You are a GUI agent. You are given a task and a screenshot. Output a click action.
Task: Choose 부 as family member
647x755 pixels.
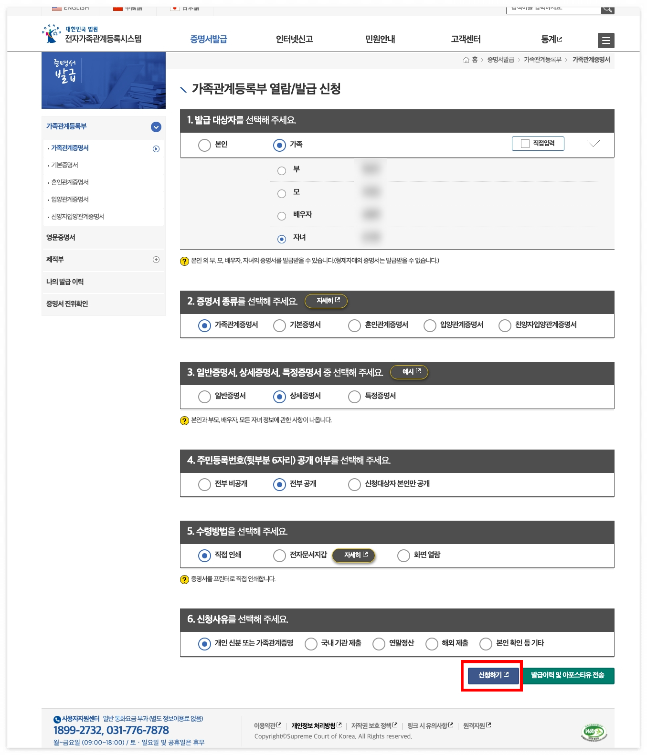(282, 171)
